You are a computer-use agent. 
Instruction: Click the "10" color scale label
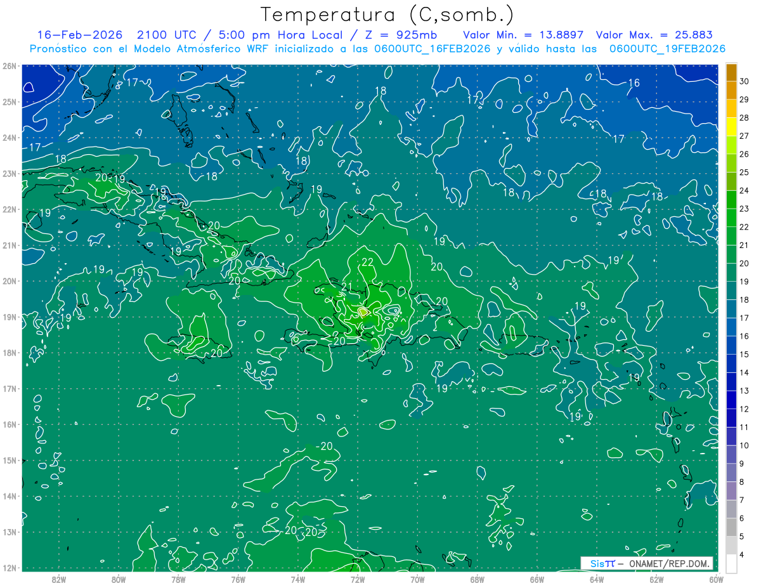(x=745, y=446)
